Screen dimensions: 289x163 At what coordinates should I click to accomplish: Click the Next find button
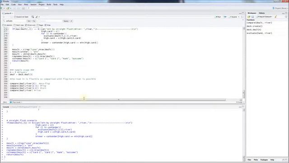pos(29,21)
